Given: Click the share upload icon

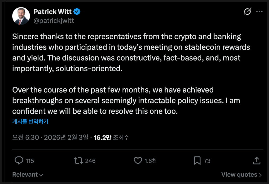Looking at the screenshot, I should (x=256, y=161).
